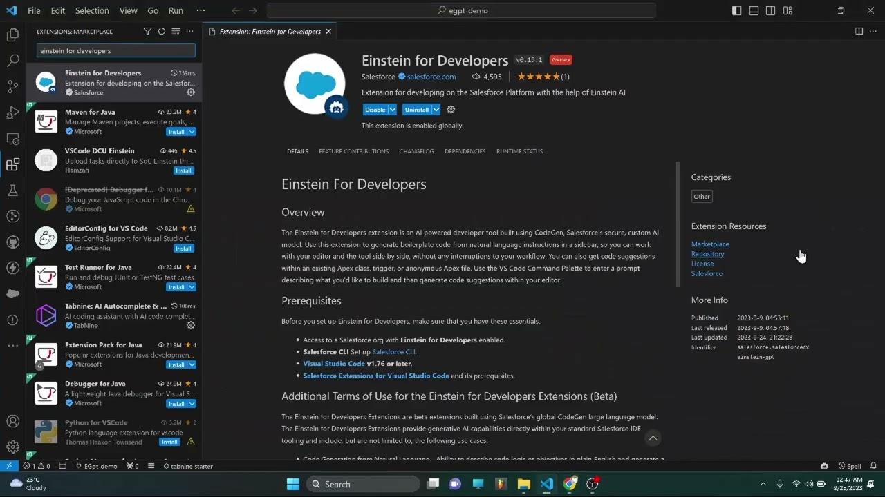Open the Run menu
Image resolution: width=885 pixels, height=497 pixels.
click(x=176, y=10)
